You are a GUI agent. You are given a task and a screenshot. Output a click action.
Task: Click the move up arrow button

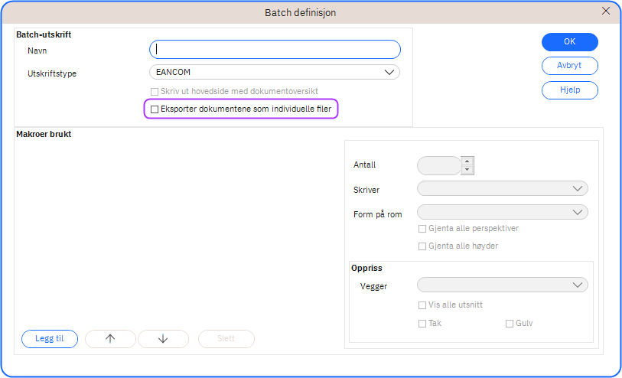pos(110,339)
